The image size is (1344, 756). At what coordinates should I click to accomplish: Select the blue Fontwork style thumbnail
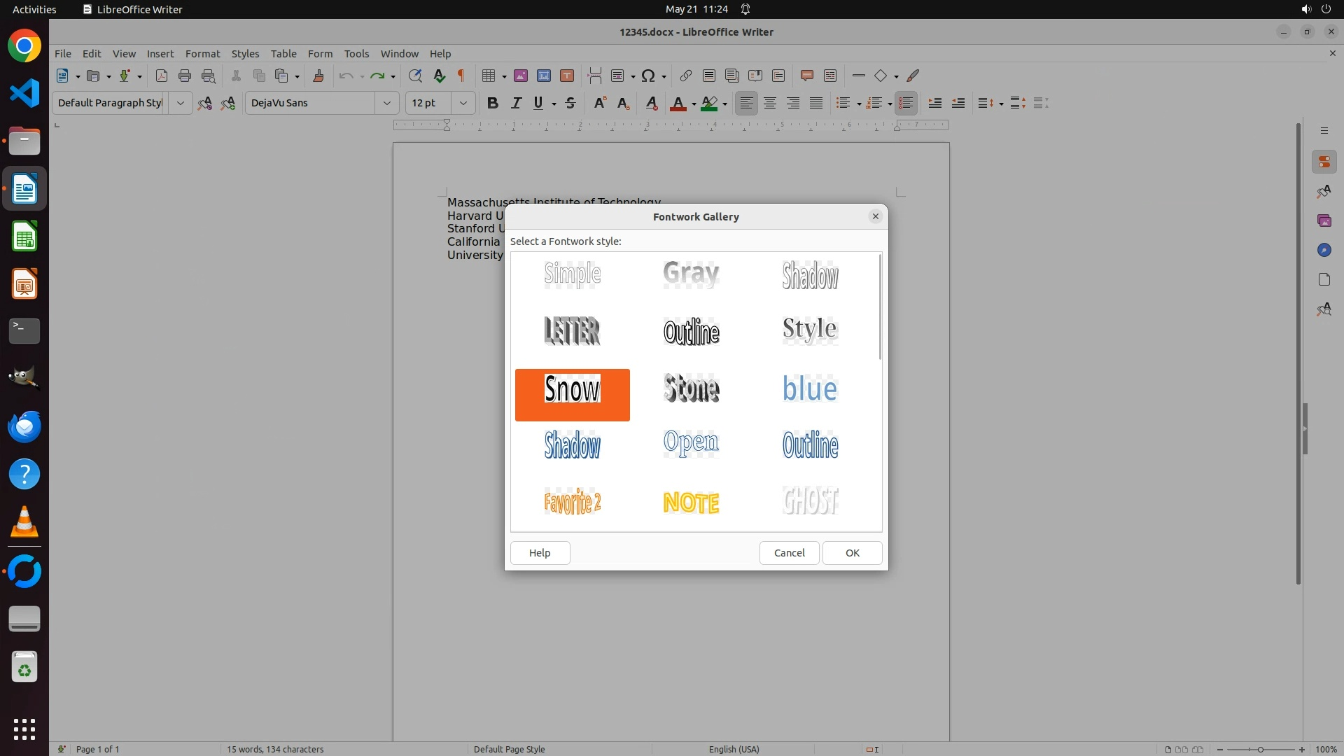point(810,389)
